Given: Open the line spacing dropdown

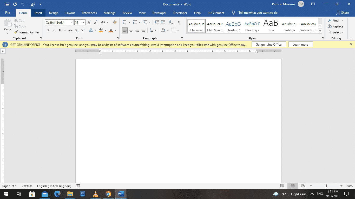Looking at the screenshot, I should pos(155,30).
